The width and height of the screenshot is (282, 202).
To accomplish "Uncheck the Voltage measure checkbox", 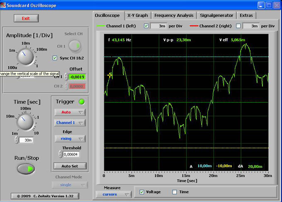I will (x=142, y=192).
